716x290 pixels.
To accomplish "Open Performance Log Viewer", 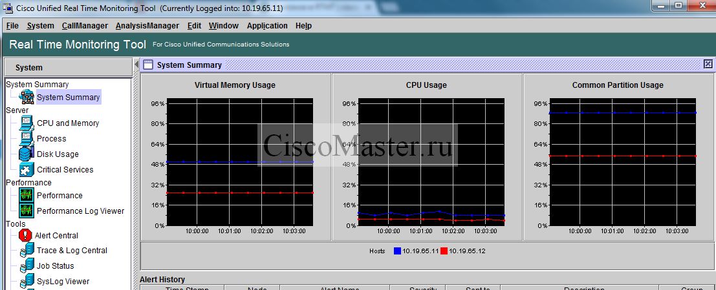I will coord(80,211).
